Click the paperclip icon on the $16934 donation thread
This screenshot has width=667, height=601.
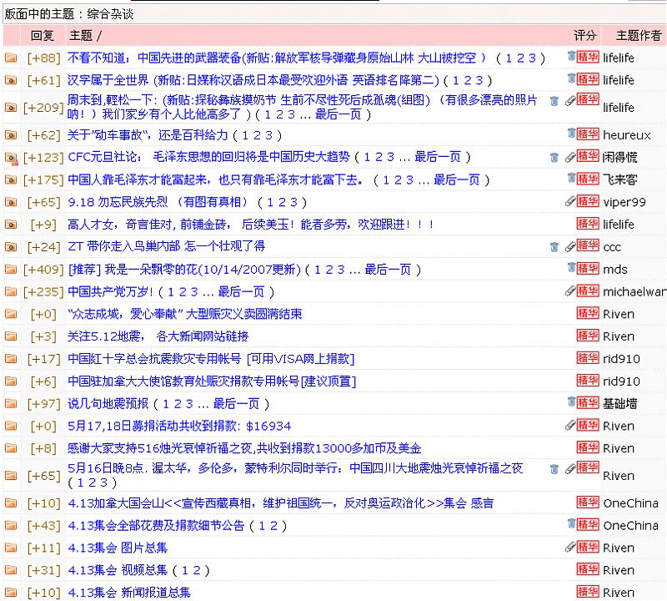click(x=570, y=425)
